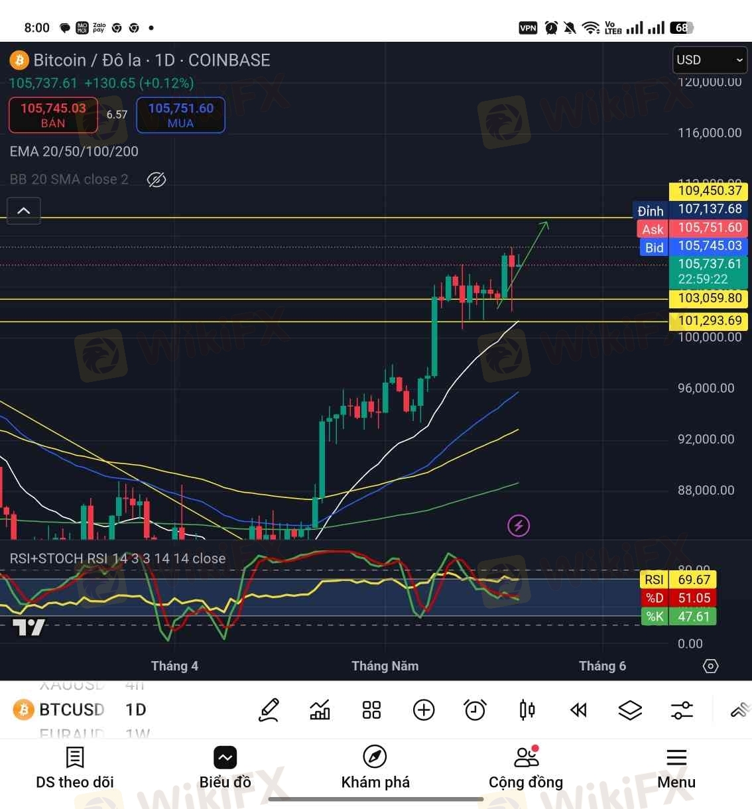Tap the Đỉnh 107,137.68 price label
The width and height of the screenshot is (752, 809).
coord(690,210)
